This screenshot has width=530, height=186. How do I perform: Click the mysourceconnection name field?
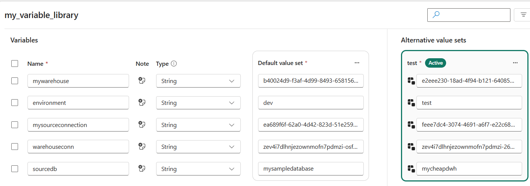click(x=78, y=125)
